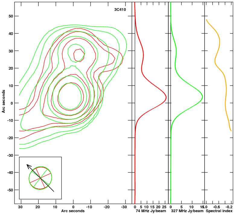Image resolution: width=235 pixels, height=214 pixels.
Task: Click the 'Spectral index' axis label
Action: tap(219, 211)
